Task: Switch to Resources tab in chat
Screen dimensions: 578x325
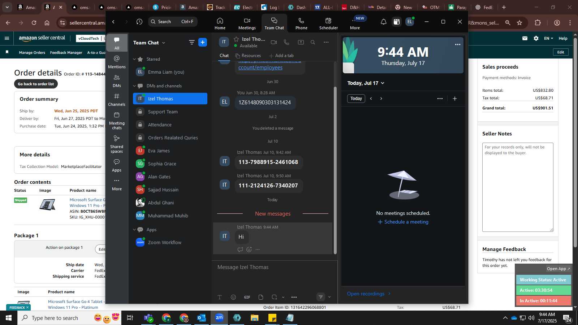Action: tap(248, 56)
